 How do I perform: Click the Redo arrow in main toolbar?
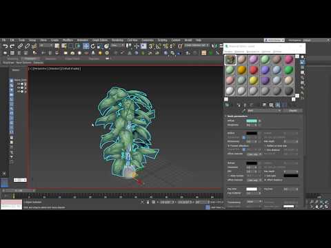tap(12, 46)
